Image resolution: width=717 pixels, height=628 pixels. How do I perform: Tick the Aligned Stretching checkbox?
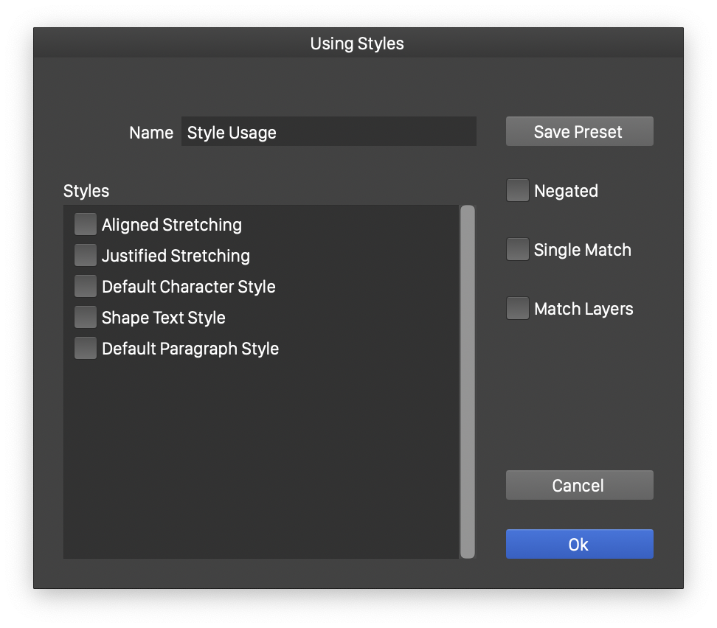pyautogui.click(x=86, y=225)
